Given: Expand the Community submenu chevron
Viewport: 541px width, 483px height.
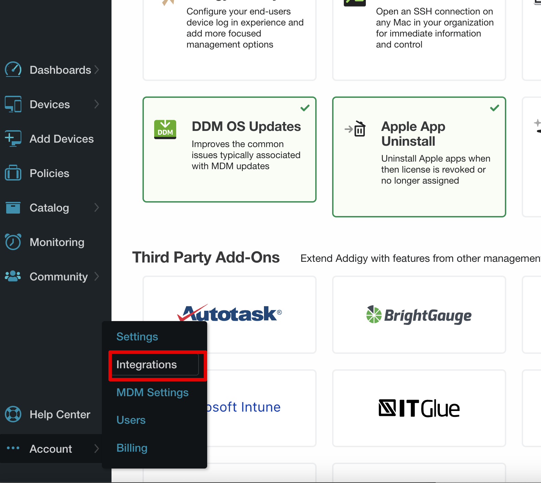Looking at the screenshot, I should [x=97, y=276].
